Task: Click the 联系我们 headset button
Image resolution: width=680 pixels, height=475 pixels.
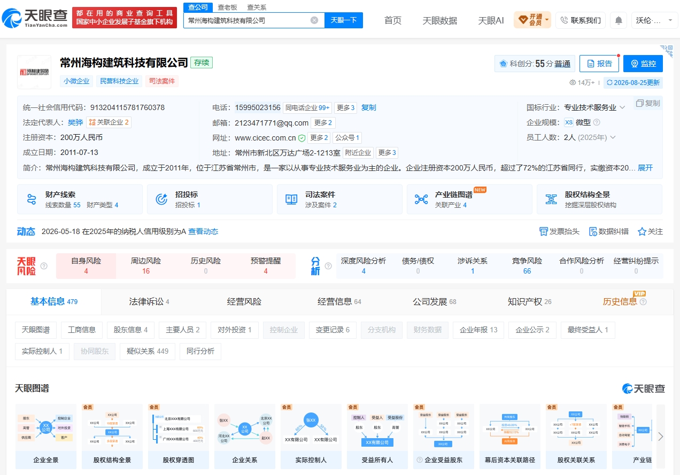Action: (581, 20)
